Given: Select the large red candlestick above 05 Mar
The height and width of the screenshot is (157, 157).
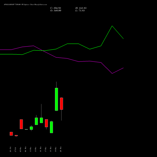Looking at the screenshot, I should click(x=21, y=124).
